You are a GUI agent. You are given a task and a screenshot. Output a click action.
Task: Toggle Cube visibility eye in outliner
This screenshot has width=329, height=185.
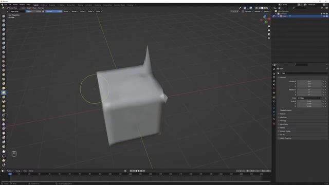tap(324, 16)
